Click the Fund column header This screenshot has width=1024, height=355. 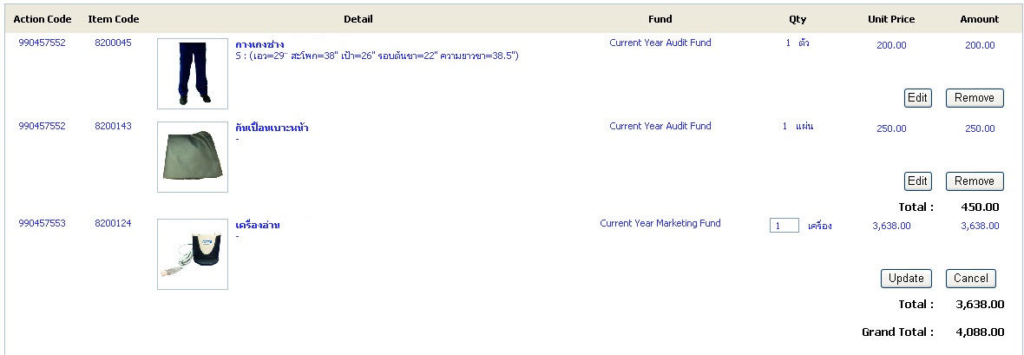(660, 19)
